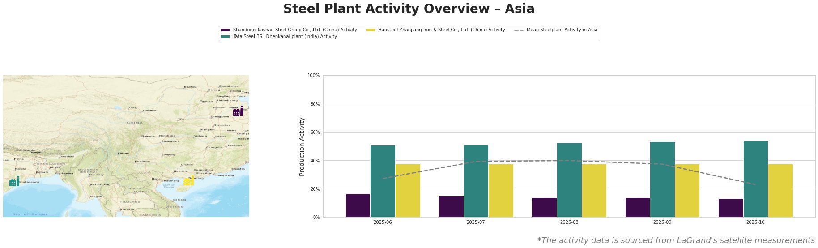Click the "Steel Plant Activity Overview – Asia" title
Screen dimensions: 818x248
(409, 9)
